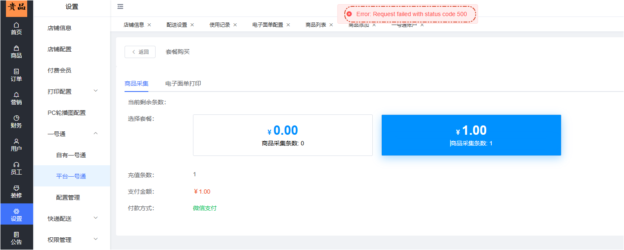Open 员工 section in dark sidebar

pyautogui.click(x=17, y=168)
